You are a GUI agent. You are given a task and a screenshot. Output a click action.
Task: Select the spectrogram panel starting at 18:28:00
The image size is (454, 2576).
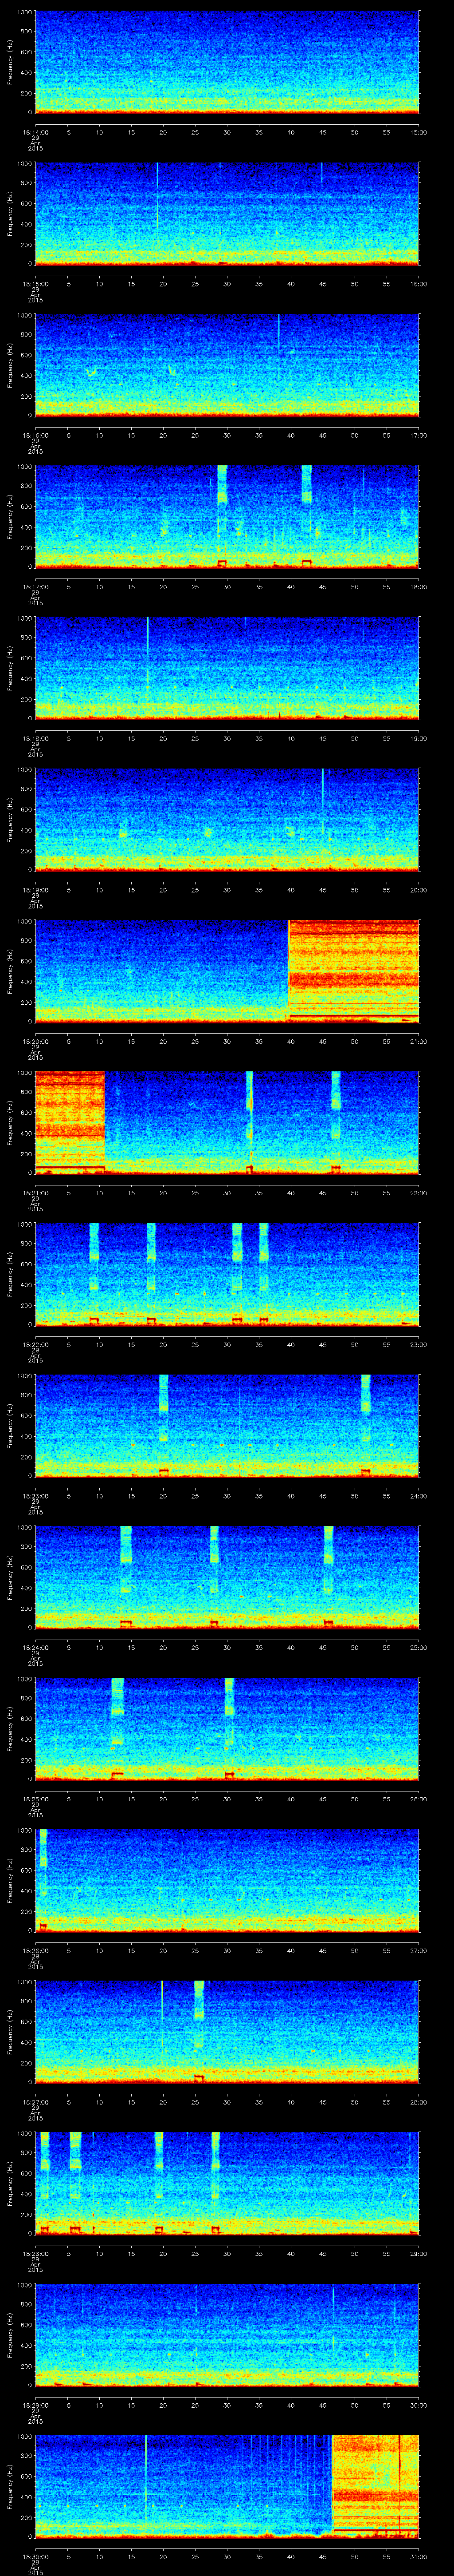tap(227, 2183)
